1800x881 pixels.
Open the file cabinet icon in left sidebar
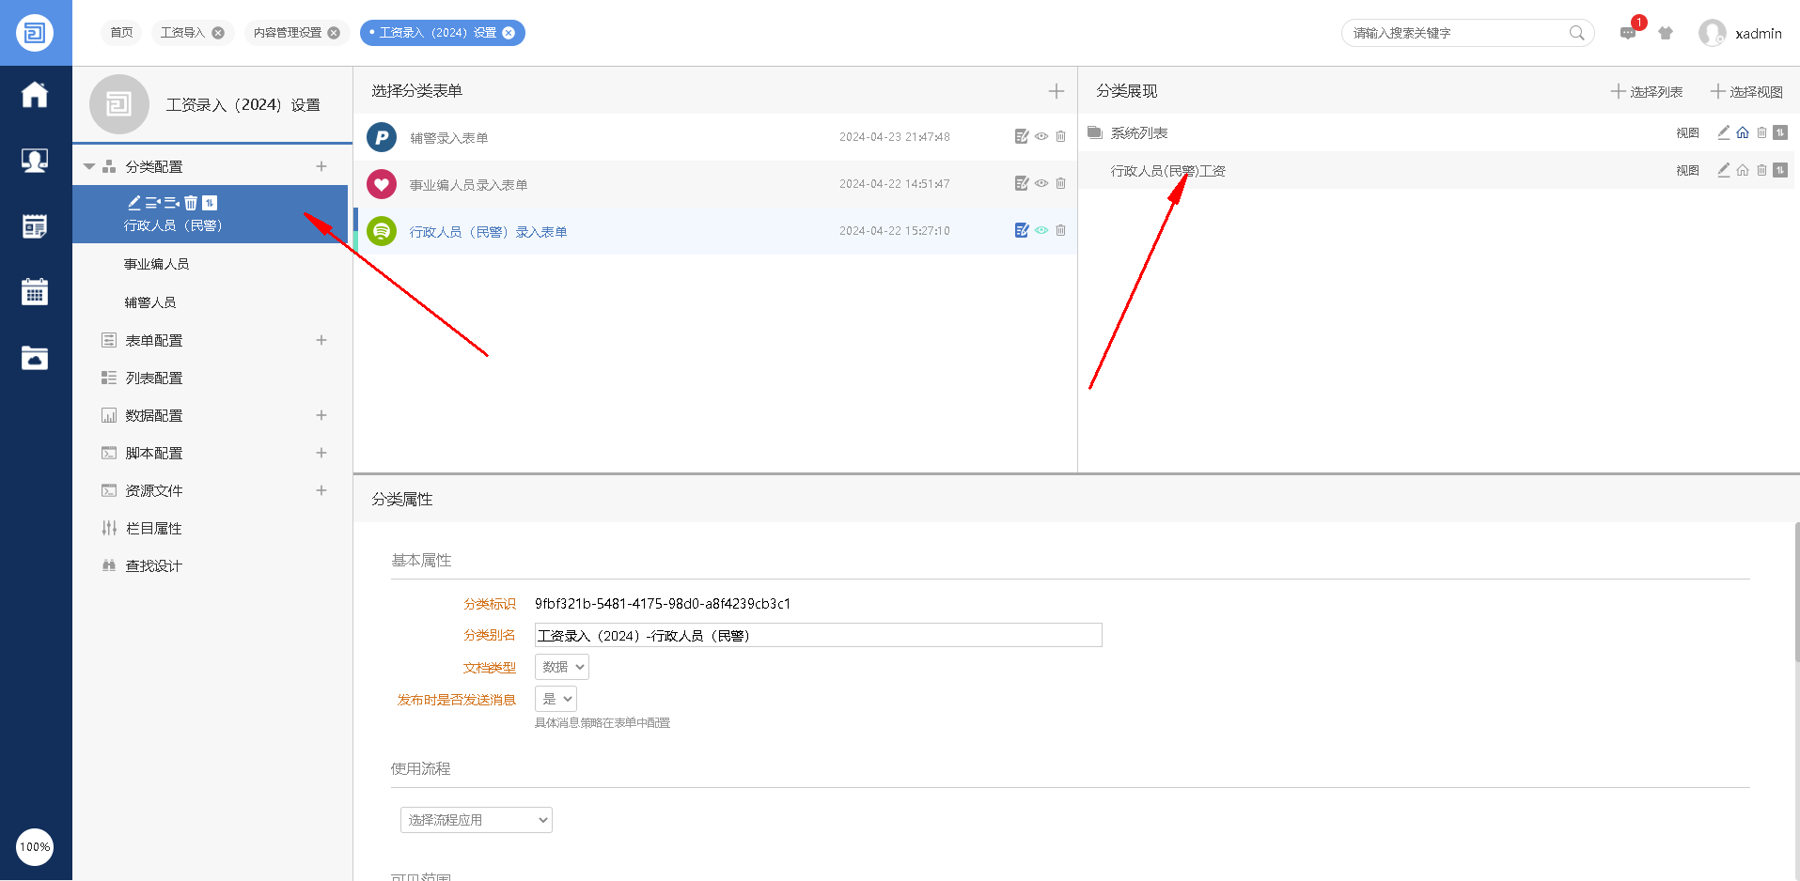(x=35, y=358)
